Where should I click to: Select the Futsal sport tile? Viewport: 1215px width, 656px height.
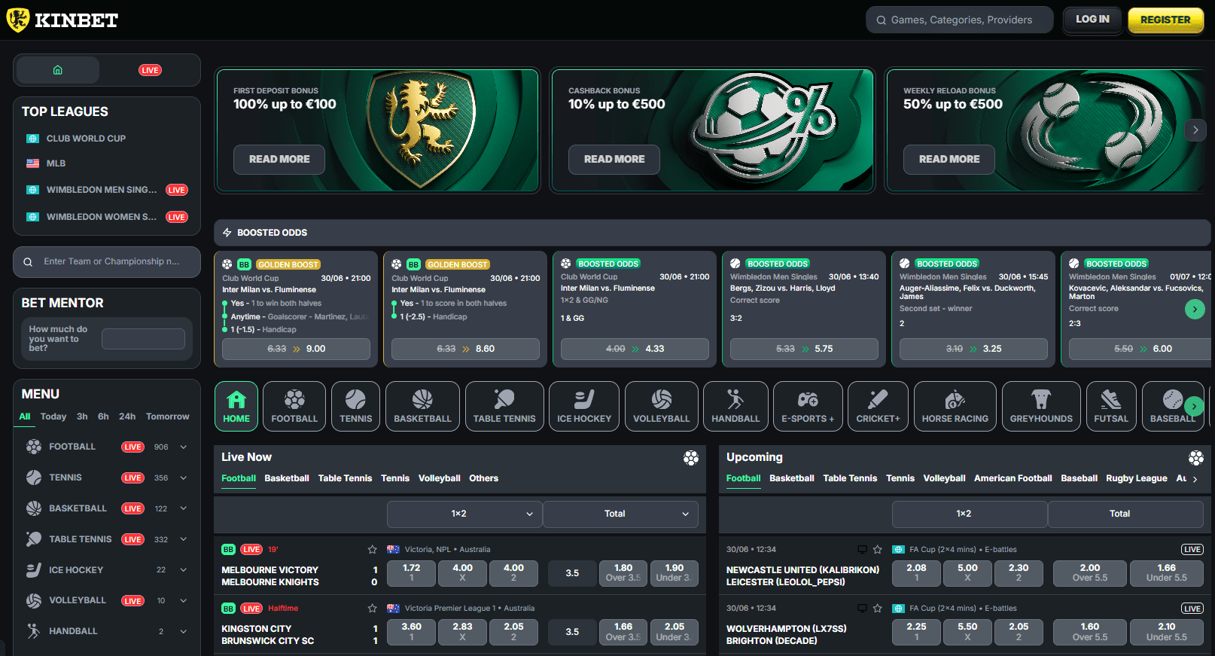pyautogui.click(x=1111, y=406)
